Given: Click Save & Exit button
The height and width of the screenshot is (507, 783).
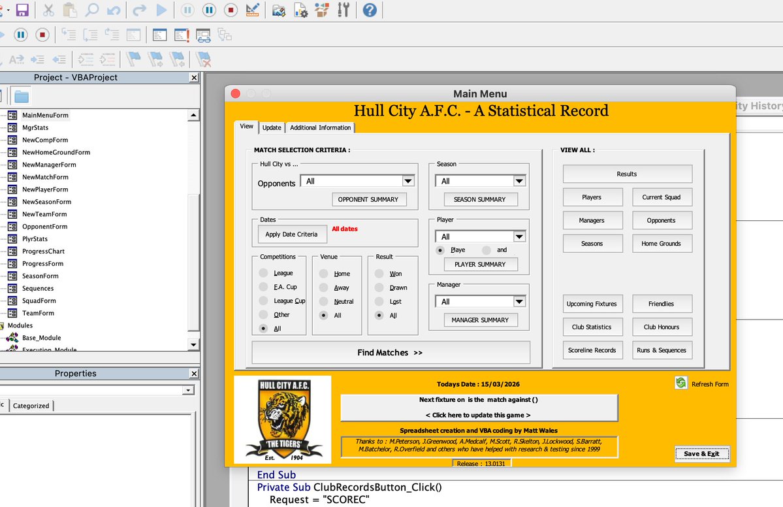Looking at the screenshot, I should (701, 453).
